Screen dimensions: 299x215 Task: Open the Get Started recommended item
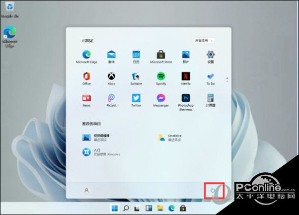coord(101,152)
